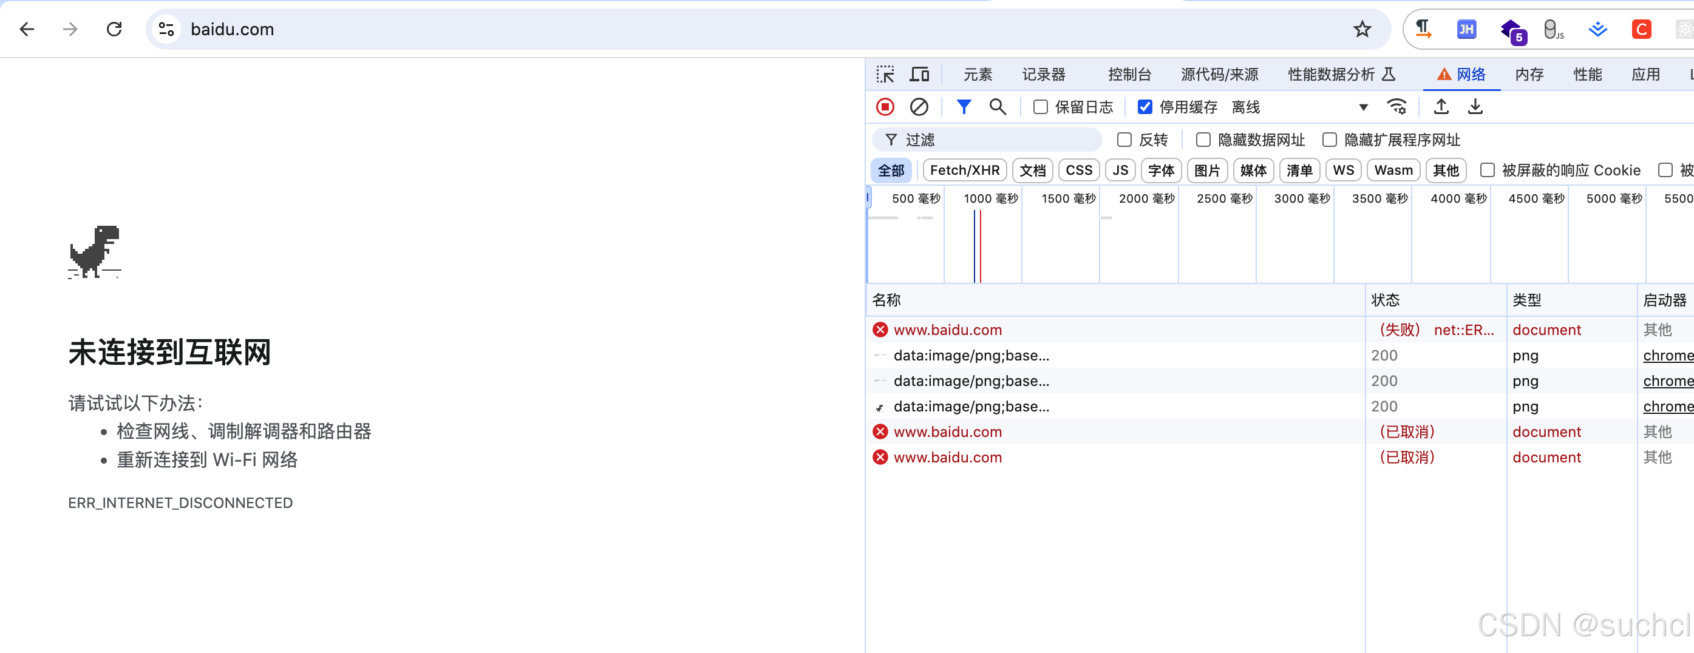
Task: Open site information icon in address bar
Action: pos(166,29)
